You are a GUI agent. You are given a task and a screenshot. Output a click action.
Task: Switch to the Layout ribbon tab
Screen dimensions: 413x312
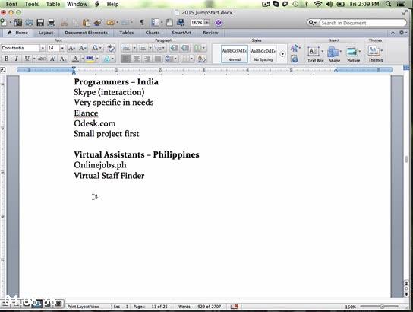(46, 33)
